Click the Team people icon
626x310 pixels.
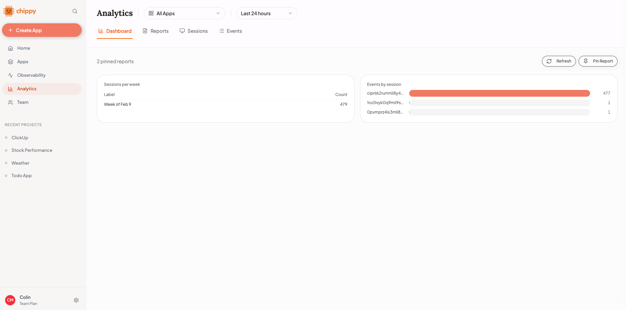coord(11,102)
